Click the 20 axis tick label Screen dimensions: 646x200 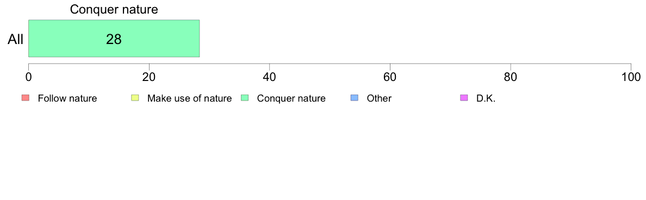coord(149,77)
